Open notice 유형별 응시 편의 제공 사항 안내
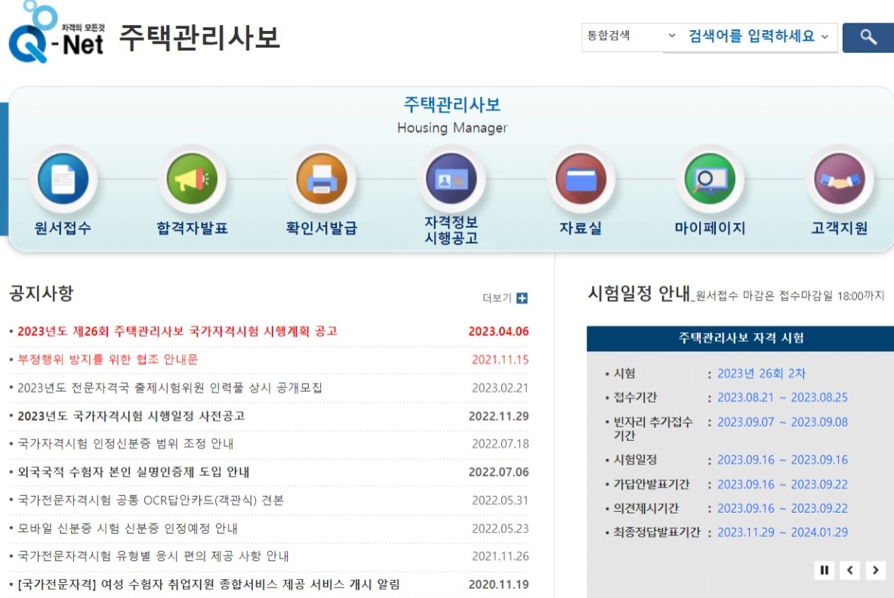 [x=153, y=556]
